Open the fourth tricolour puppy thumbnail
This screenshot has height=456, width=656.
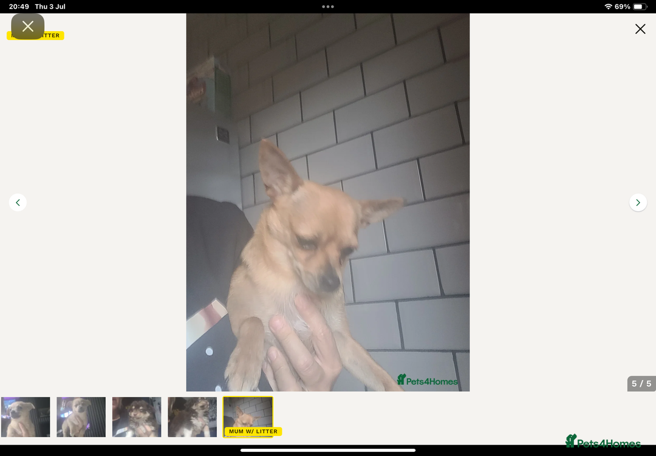tap(192, 417)
